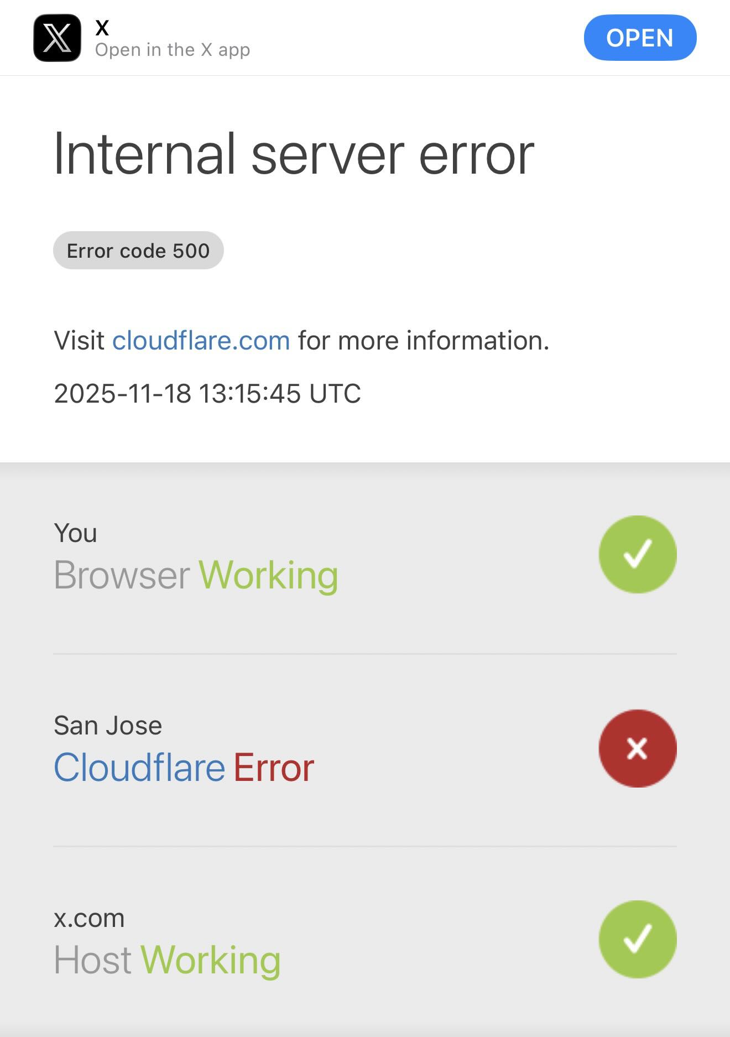
Task: Click the X app logo icon
Action: click(57, 38)
